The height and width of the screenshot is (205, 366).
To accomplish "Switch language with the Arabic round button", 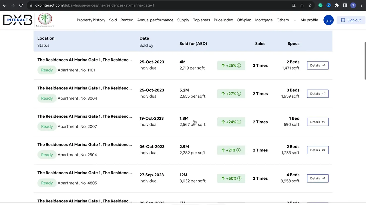I will click(x=329, y=20).
